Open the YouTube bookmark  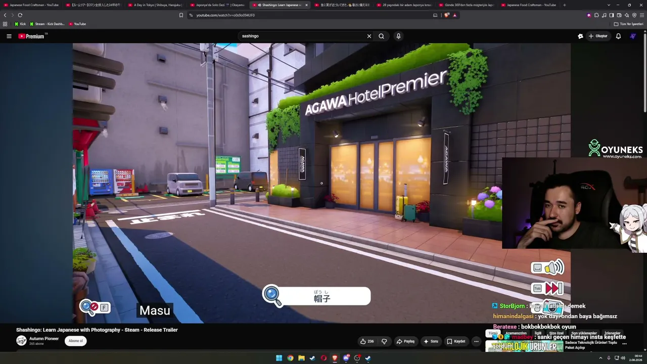(77, 24)
